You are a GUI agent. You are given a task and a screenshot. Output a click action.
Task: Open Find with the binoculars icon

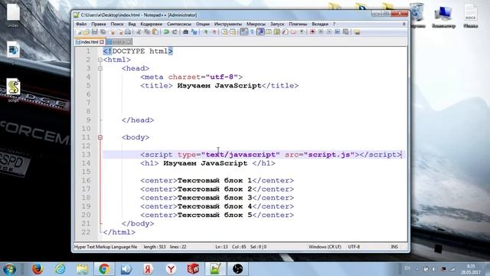click(x=185, y=32)
